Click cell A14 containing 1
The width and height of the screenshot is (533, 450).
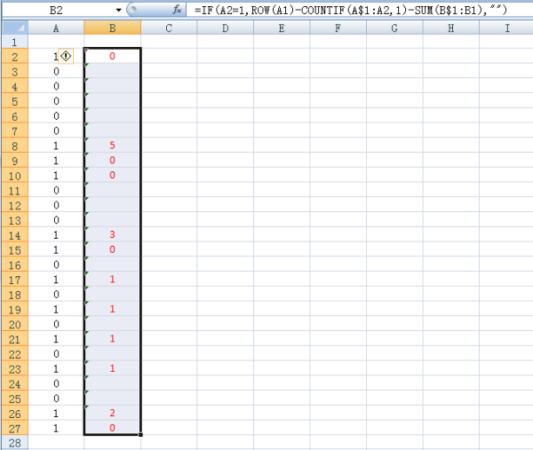click(56, 234)
